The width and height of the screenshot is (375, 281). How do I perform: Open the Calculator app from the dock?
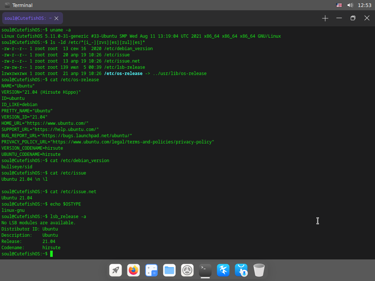click(151, 270)
